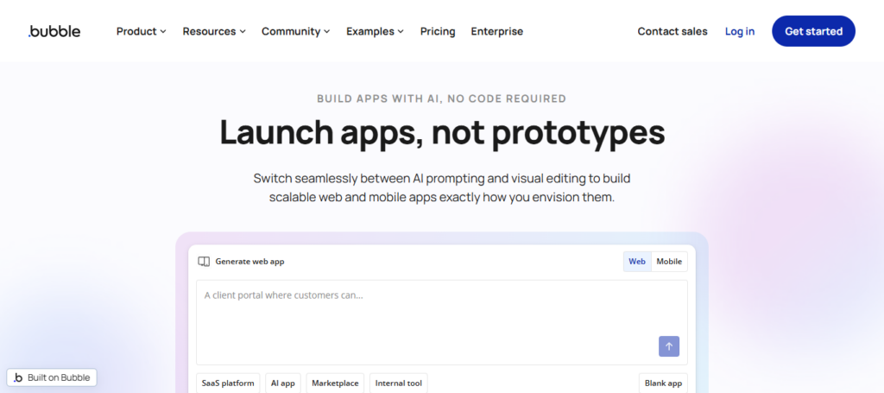The width and height of the screenshot is (884, 393).
Task: Click the Generate web app label
Action: pos(249,262)
